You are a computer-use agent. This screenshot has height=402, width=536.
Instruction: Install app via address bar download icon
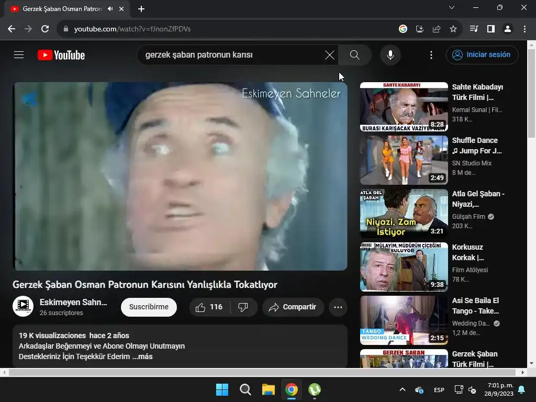(x=420, y=29)
